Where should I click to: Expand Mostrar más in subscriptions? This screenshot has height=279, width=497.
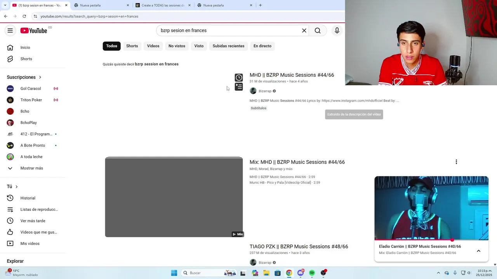tap(33, 168)
